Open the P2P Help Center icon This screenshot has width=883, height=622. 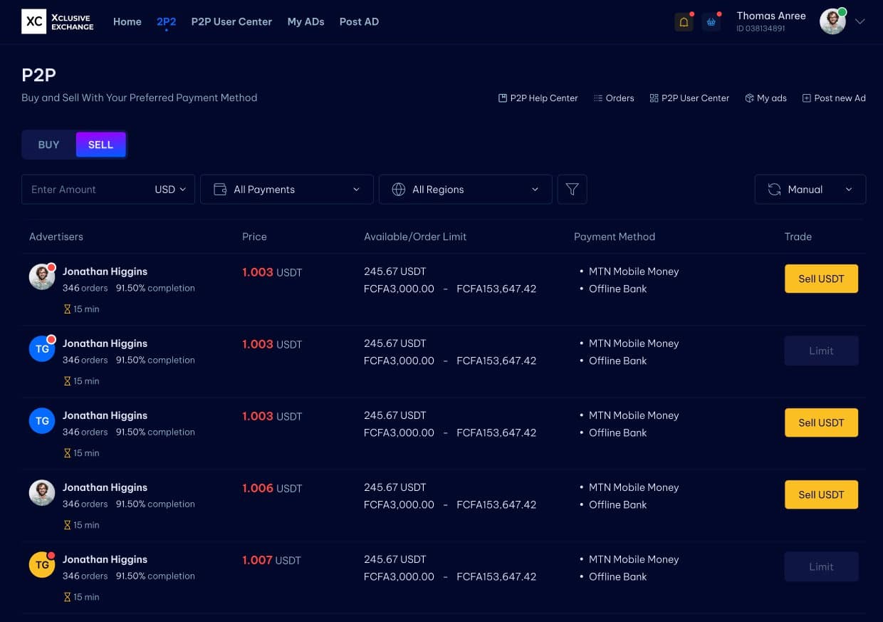tap(502, 98)
